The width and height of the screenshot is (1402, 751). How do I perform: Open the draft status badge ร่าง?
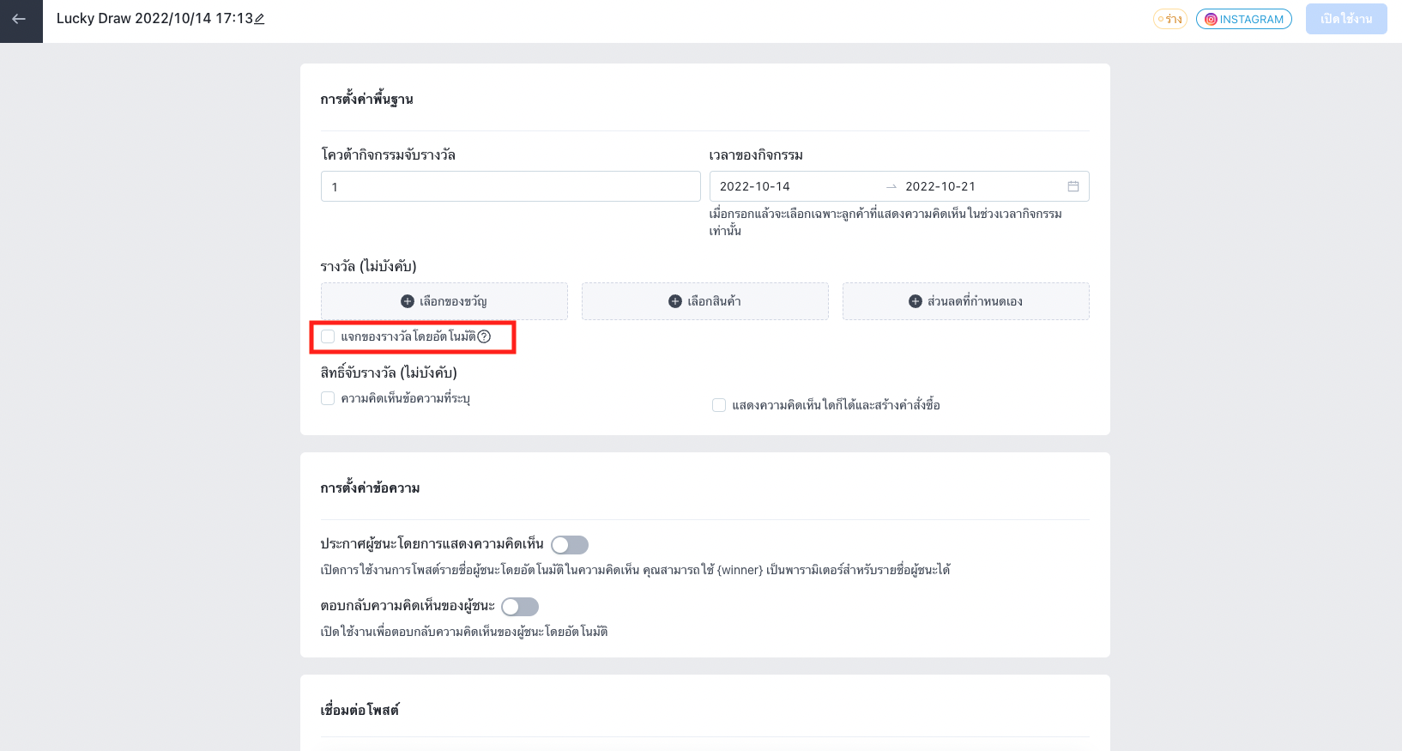[x=1169, y=19]
